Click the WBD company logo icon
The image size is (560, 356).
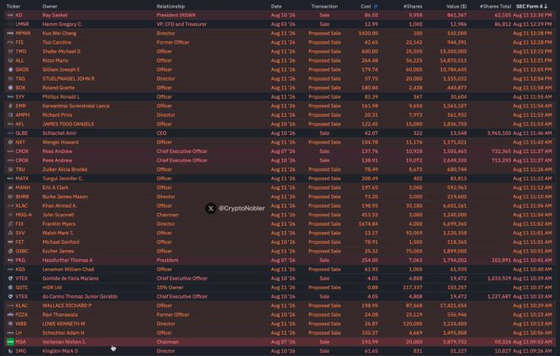coord(11,324)
